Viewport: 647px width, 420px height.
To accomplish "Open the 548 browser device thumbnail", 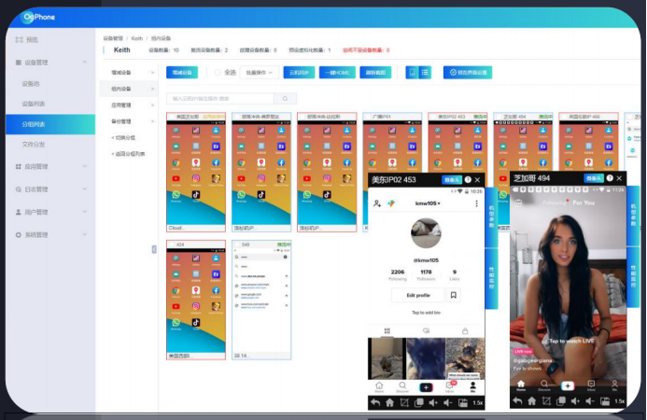I will click(x=261, y=300).
